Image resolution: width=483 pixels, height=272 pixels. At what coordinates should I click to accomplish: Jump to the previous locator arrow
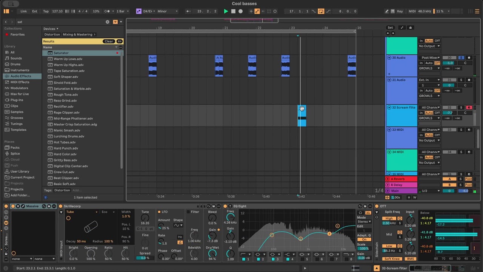point(388,33)
